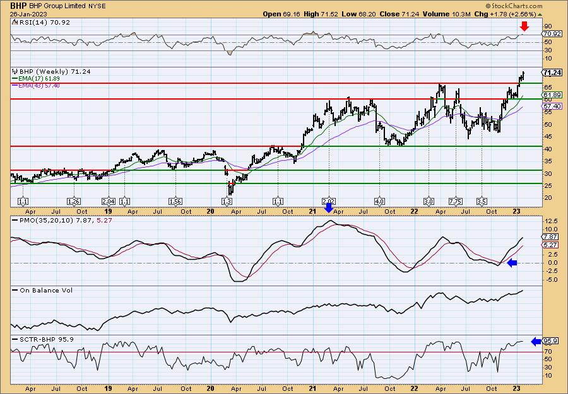Click the 'BHP (Weekly) 71.24' legend label
Viewport: 568px width, 394px height.
[55, 71]
